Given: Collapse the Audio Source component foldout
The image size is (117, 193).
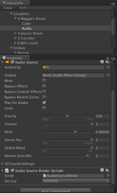Looking at the screenshot, I should pyautogui.click(x=2, y=62).
